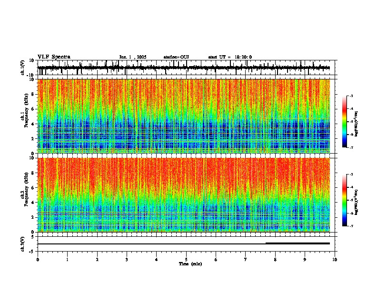Click the "VLF Spectra" plot title
Screen dimensions: 377x291
[54, 57]
